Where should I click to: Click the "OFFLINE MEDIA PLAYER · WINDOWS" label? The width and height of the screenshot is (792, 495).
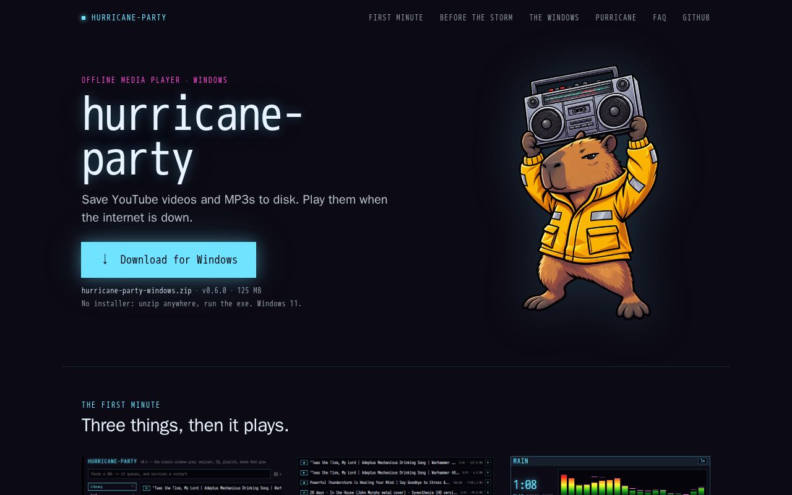[155, 80]
